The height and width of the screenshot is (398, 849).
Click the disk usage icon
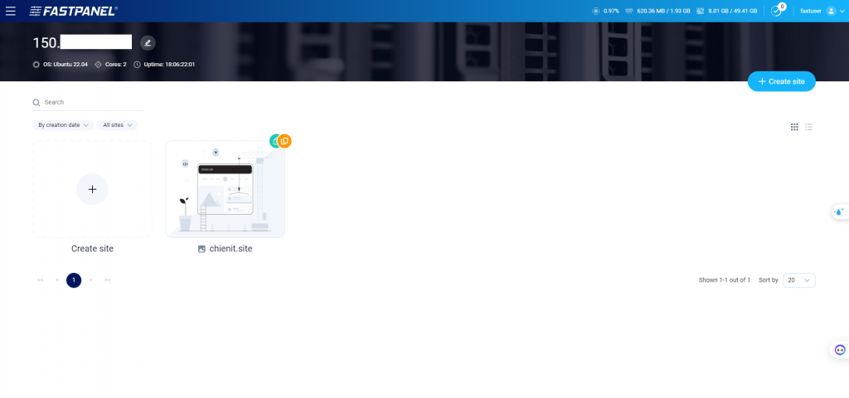pyautogui.click(x=700, y=11)
